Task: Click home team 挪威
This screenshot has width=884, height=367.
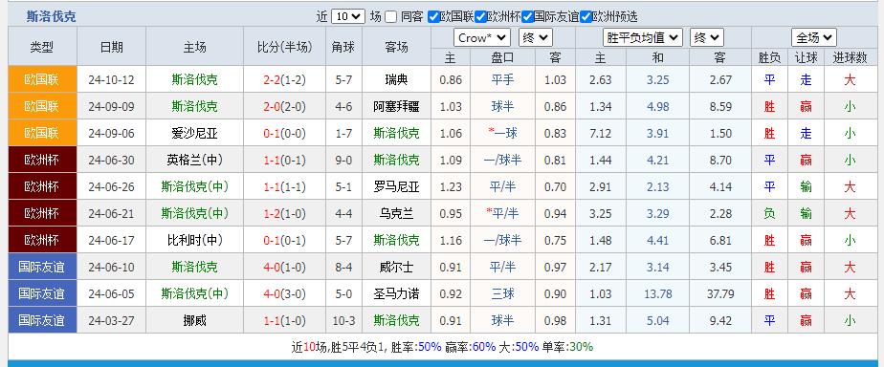Action: tap(194, 321)
